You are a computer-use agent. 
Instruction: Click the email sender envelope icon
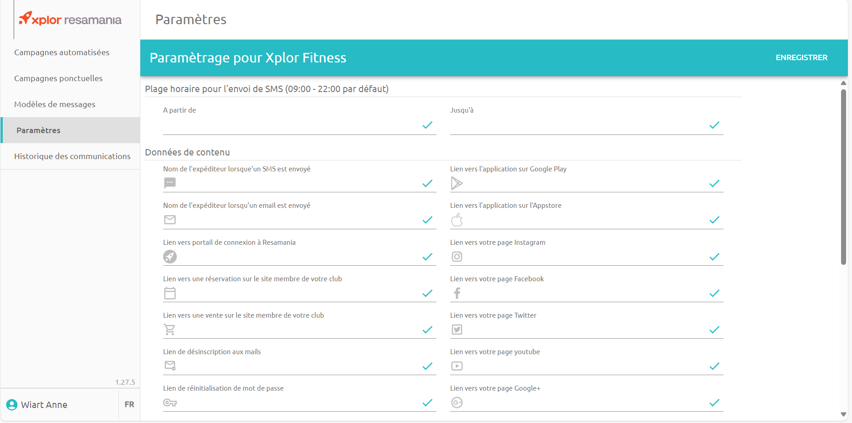[x=170, y=220]
